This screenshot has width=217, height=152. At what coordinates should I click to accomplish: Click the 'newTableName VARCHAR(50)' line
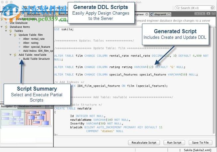click(100, 119)
